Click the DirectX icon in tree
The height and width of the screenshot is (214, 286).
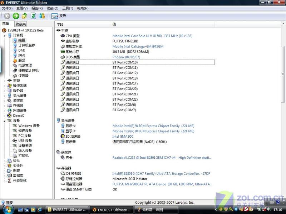10,116
